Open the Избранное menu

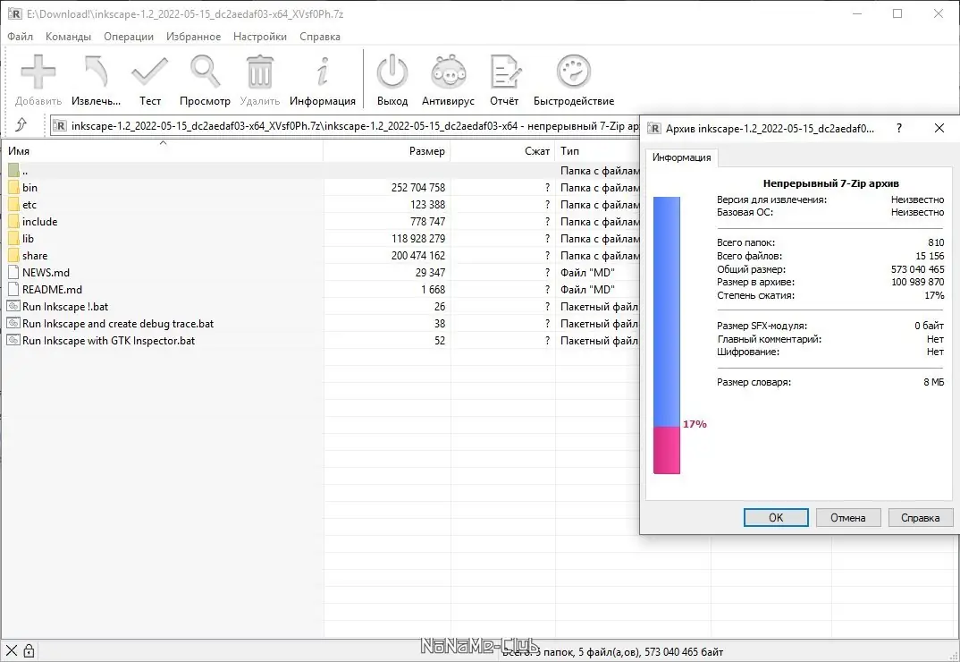point(193,37)
